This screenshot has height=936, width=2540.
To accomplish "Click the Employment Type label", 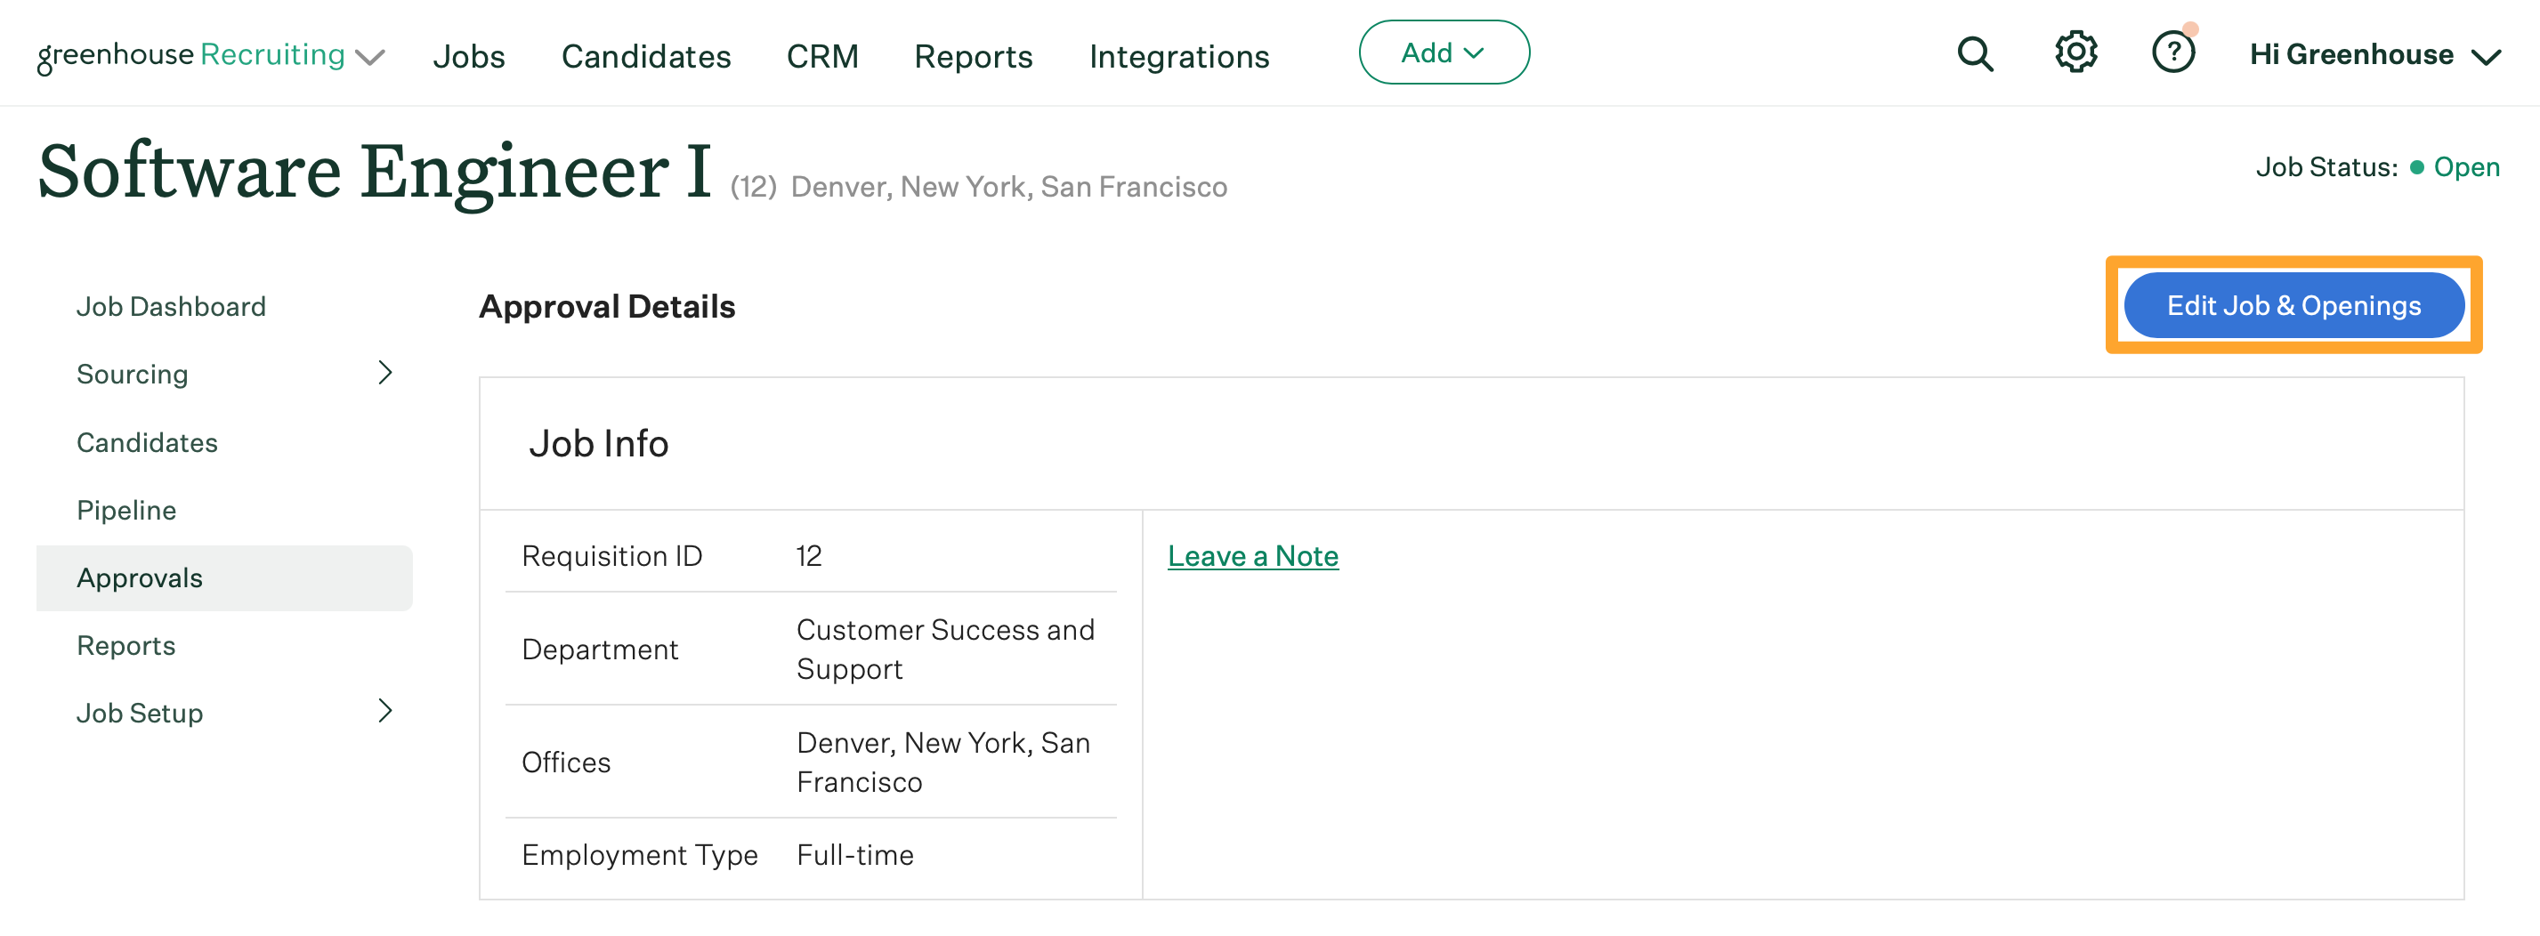I will tap(640, 854).
